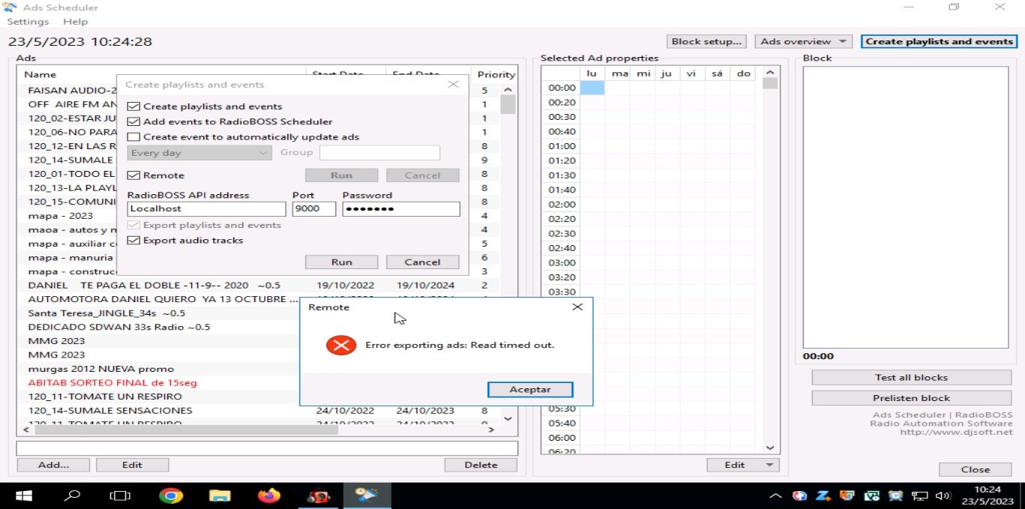This screenshot has height=509, width=1025.
Task: Click the Port field showing 9000
Action: (x=314, y=209)
